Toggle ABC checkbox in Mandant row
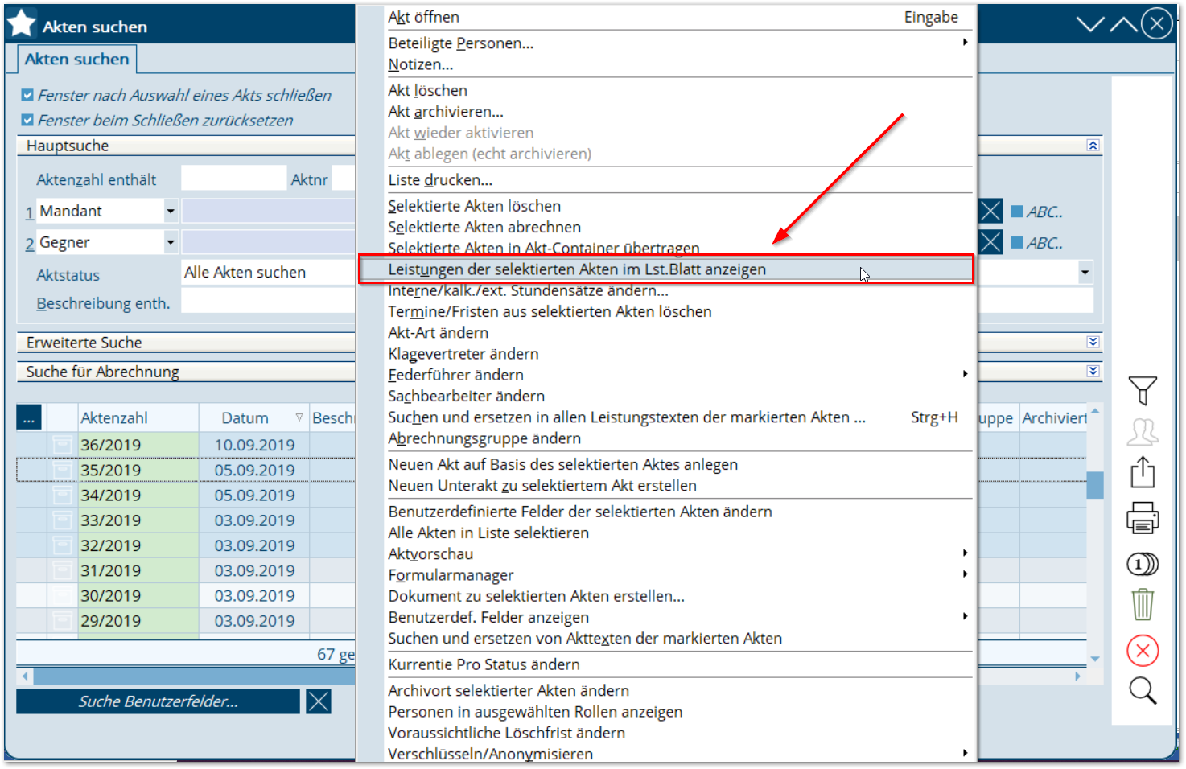The width and height of the screenshot is (1186, 769). pos(1017,212)
